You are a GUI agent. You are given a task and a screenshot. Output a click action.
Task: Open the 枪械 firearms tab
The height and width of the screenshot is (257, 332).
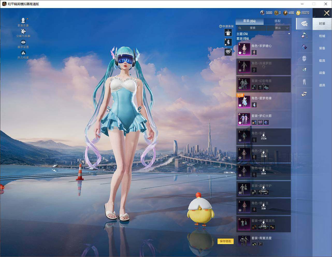click(322, 36)
